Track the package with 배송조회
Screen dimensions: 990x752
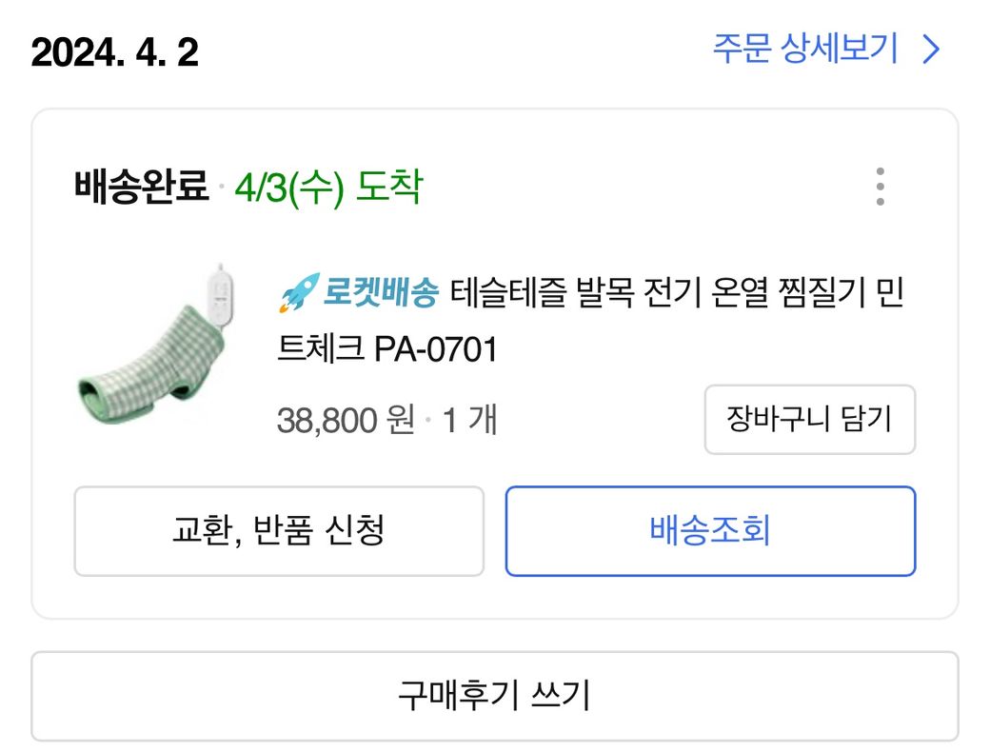point(710,531)
